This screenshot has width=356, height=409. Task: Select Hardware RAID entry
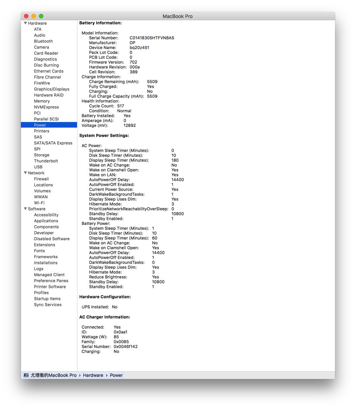(49, 95)
